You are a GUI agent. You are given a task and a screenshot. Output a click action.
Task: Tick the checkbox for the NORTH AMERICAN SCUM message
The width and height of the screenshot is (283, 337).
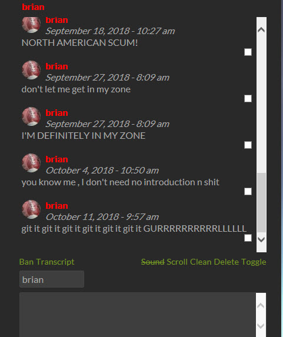click(248, 52)
